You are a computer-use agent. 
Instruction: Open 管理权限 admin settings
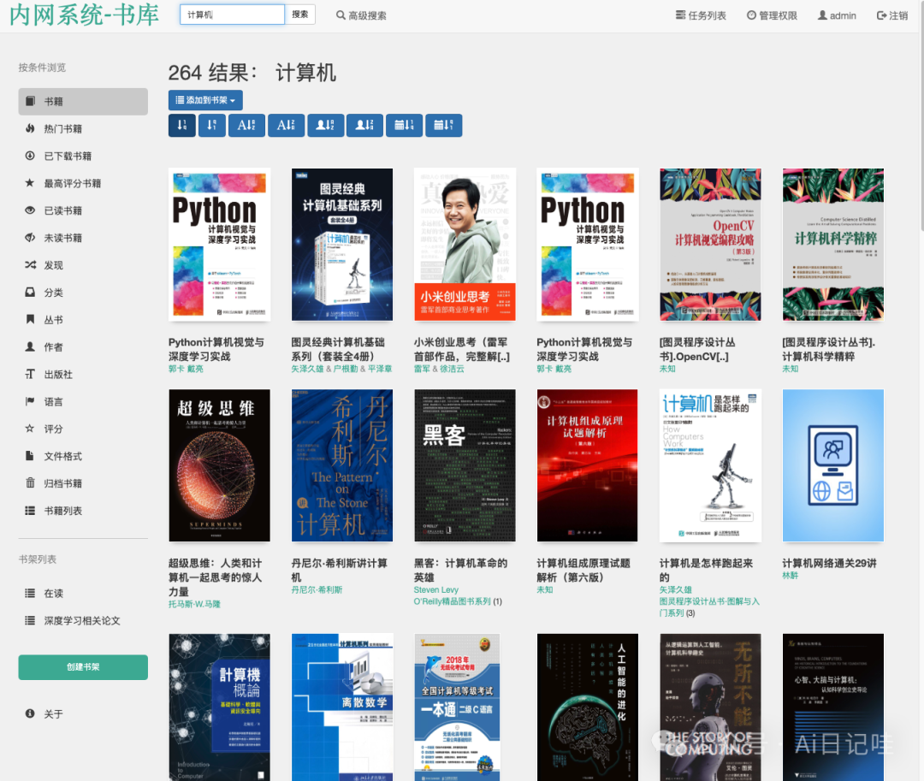[772, 15]
